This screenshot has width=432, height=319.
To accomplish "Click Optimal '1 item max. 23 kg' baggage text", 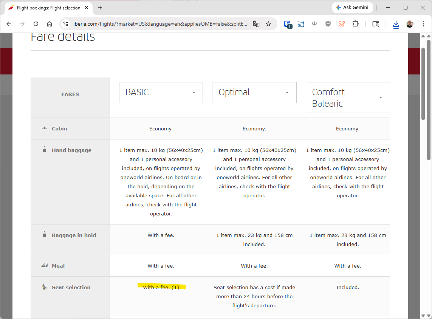I will [254, 240].
